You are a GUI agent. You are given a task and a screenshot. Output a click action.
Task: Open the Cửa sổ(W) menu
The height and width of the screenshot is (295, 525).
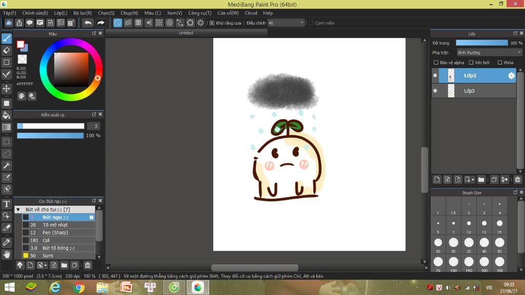(228, 13)
